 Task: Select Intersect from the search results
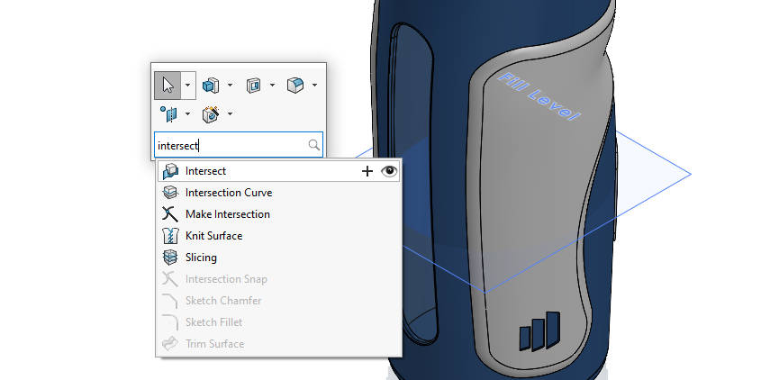point(205,170)
